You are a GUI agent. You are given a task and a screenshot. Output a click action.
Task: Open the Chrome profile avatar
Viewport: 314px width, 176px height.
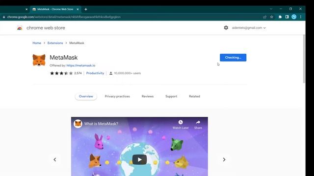[x=294, y=17]
